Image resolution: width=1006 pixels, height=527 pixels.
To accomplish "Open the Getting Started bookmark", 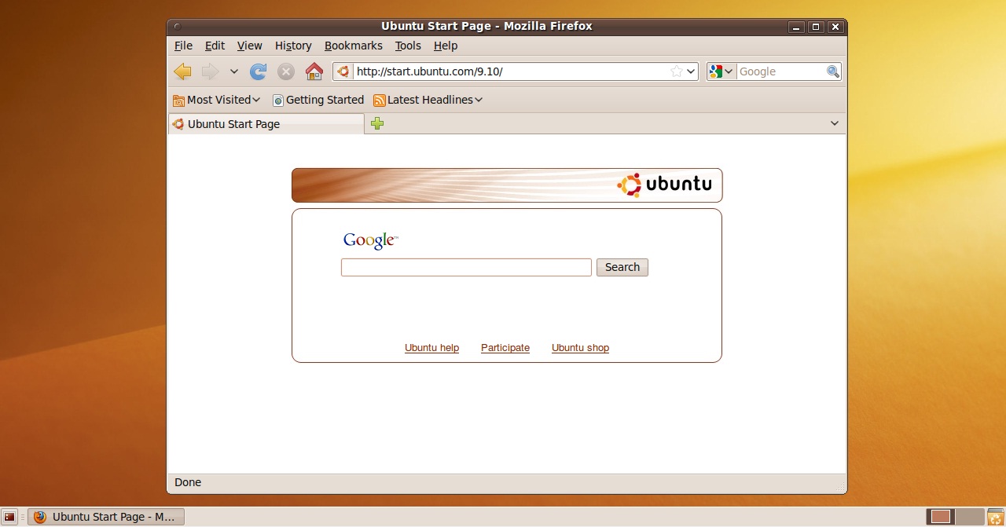I will (318, 100).
